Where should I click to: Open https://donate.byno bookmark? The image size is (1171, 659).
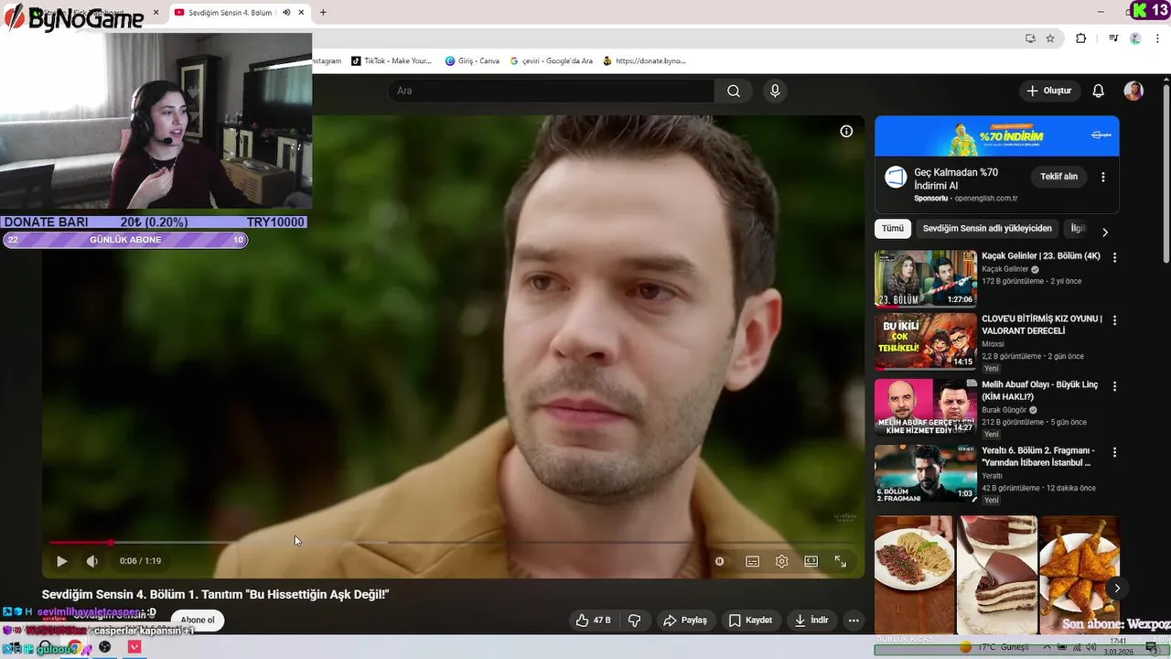click(644, 61)
